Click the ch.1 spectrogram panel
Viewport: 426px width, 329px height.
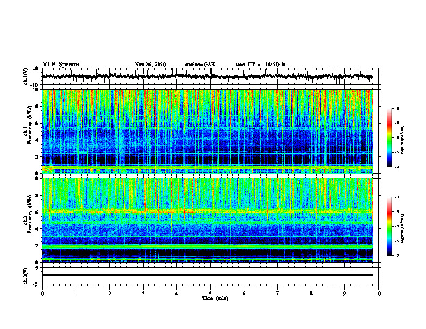208,131
